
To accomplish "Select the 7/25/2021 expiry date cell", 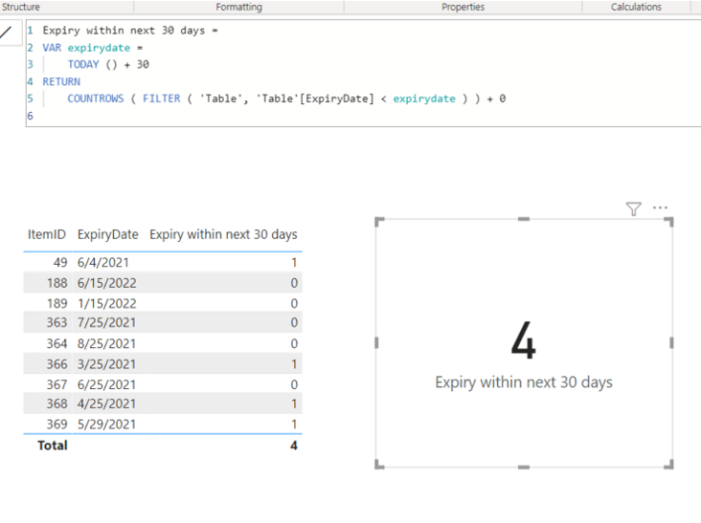I will click(x=106, y=322).
